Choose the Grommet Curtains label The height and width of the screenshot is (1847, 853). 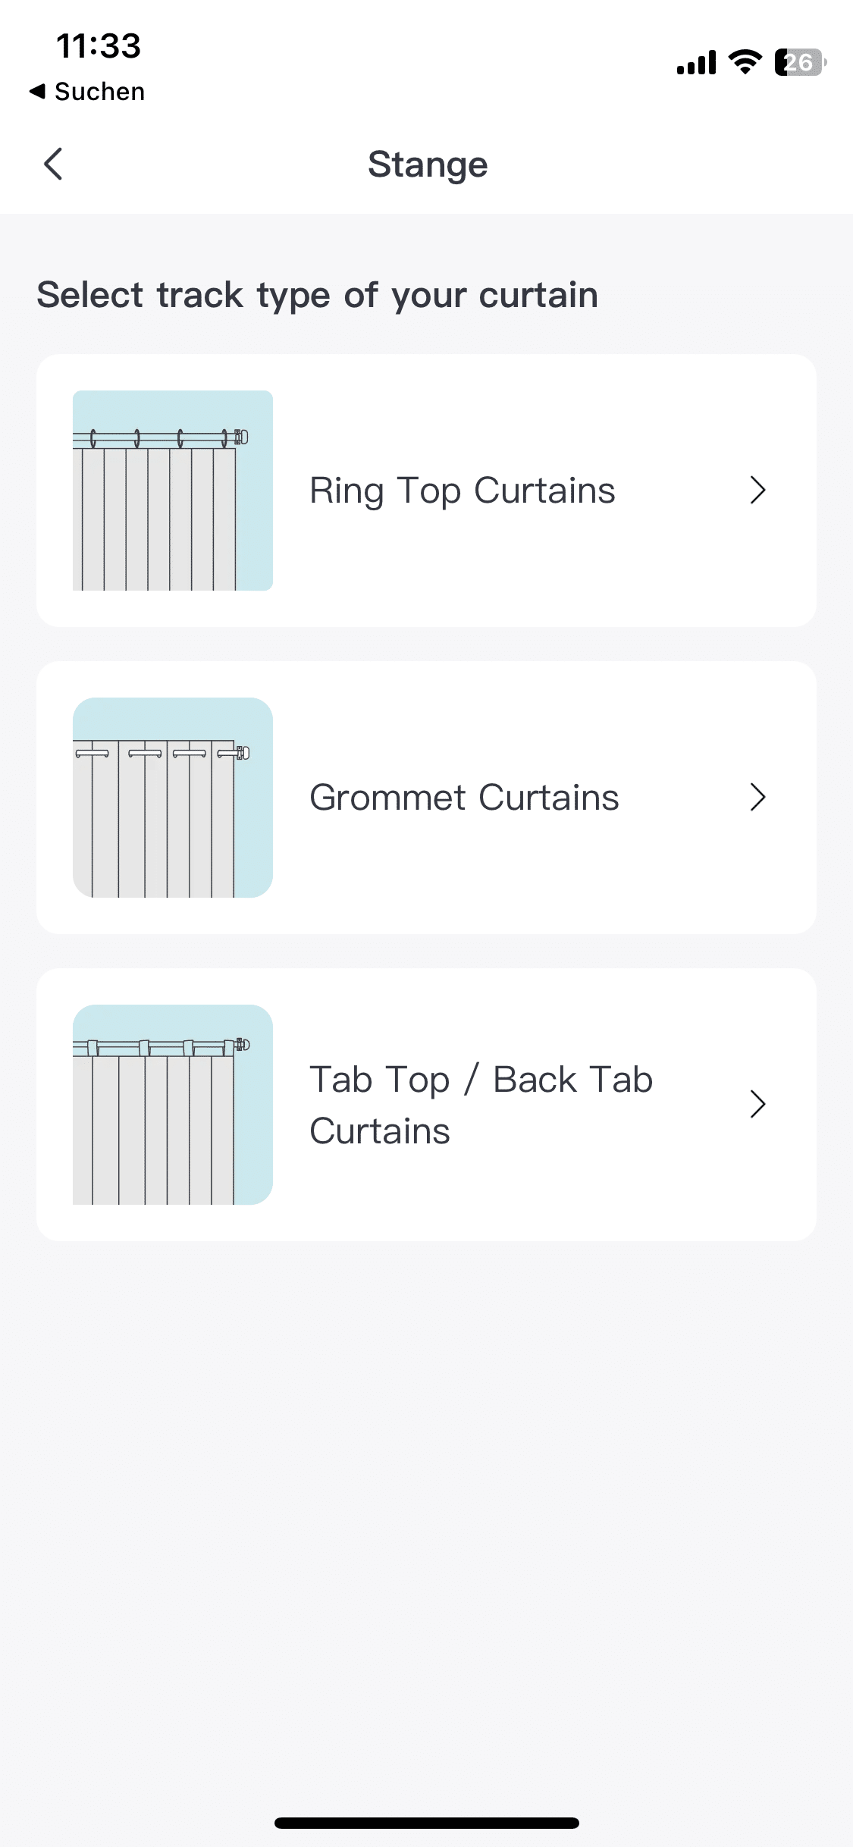464,798
